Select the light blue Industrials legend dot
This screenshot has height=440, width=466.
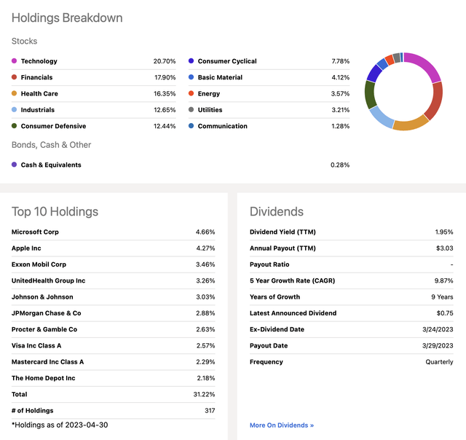pos(14,109)
